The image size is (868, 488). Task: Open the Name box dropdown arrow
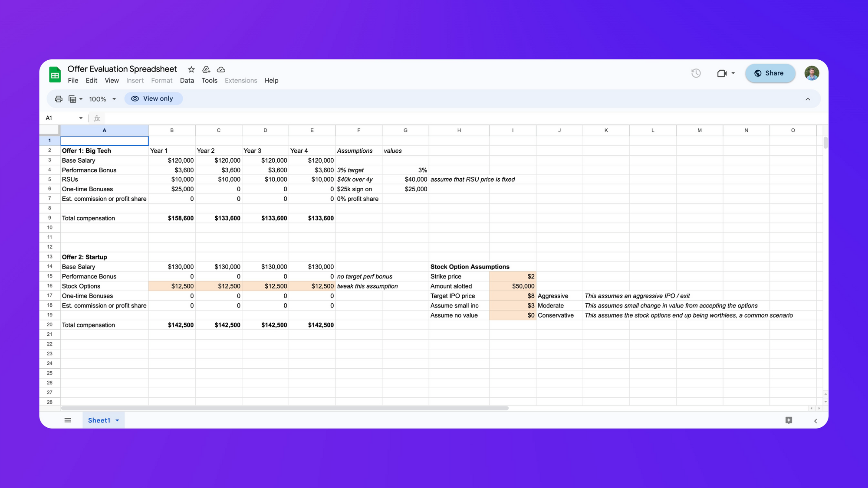pyautogui.click(x=81, y=118)
